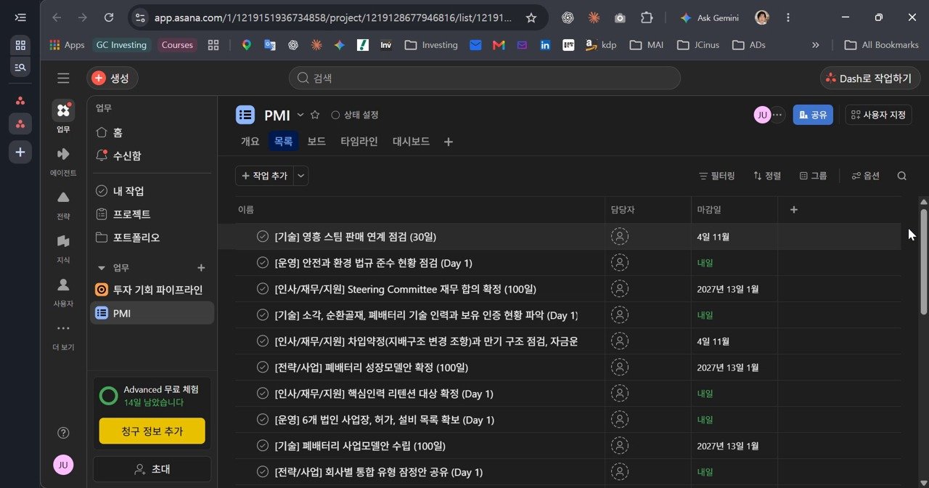This screenshot has height=488, width=929.
Task: Mark 차입약정 task complete
Action: (263, 341)
